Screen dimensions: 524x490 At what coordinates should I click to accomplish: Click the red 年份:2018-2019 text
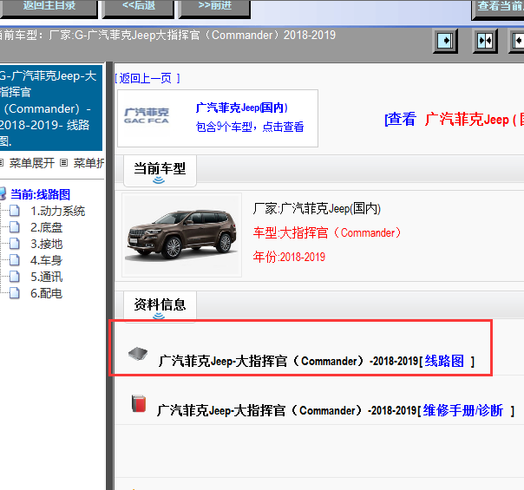(289, 257)
